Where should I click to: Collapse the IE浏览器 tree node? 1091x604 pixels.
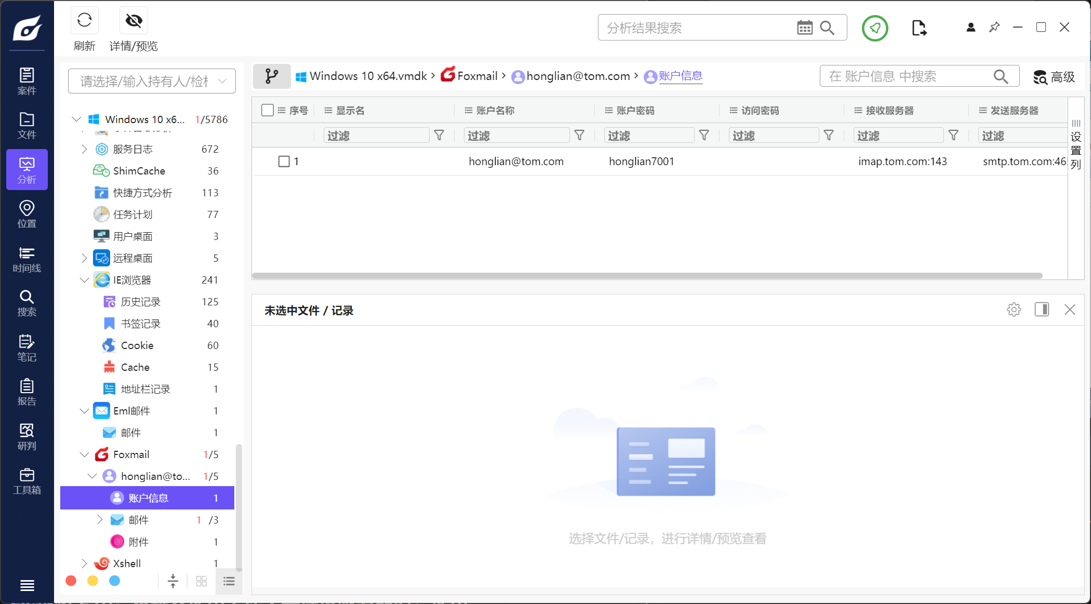(x=84, y=280)
